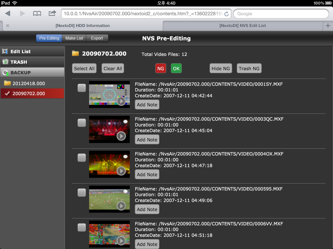The image size is (333, 249).
Task: Switch to the Make List tab
Action: click(74, 38)
